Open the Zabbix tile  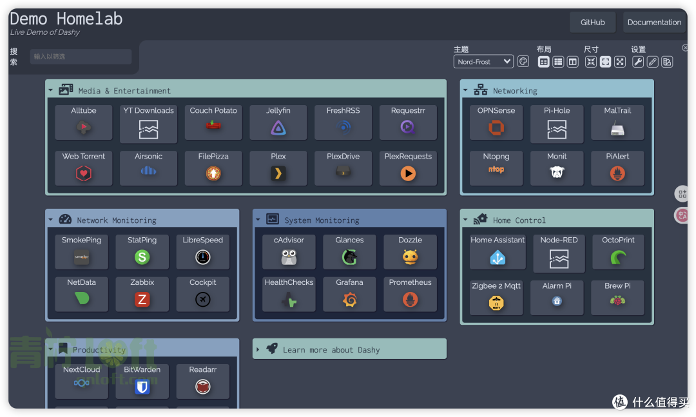click(x=142, y=294)
